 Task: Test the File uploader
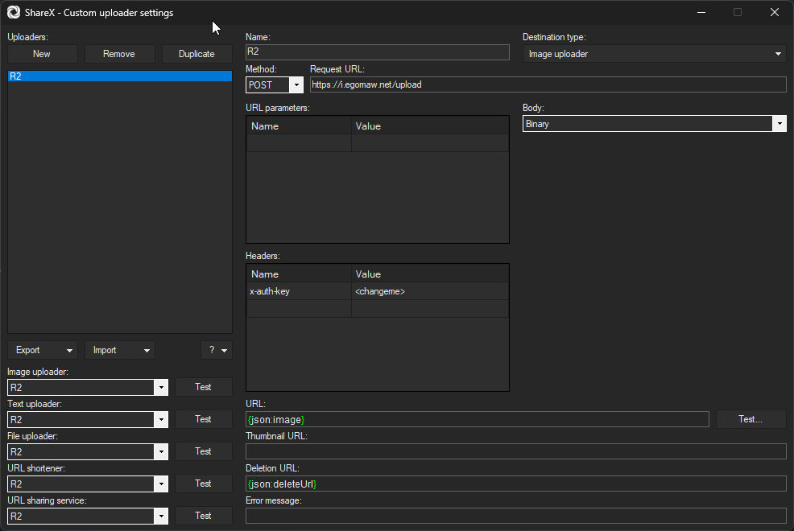pyautogui.click(x=204, y=451)
